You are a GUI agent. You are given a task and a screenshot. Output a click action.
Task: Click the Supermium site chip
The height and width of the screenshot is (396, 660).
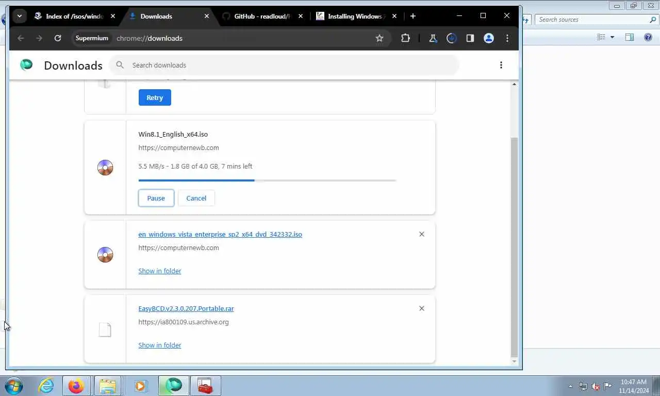tap(92, 38)
